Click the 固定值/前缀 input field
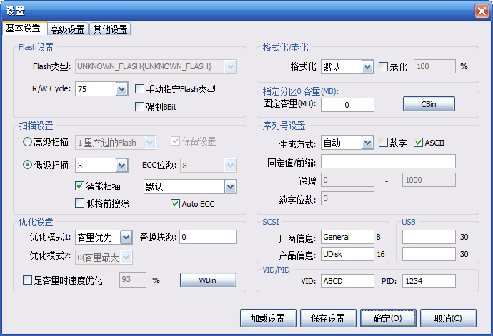493x336 pixels. click(x=388, y=161)
